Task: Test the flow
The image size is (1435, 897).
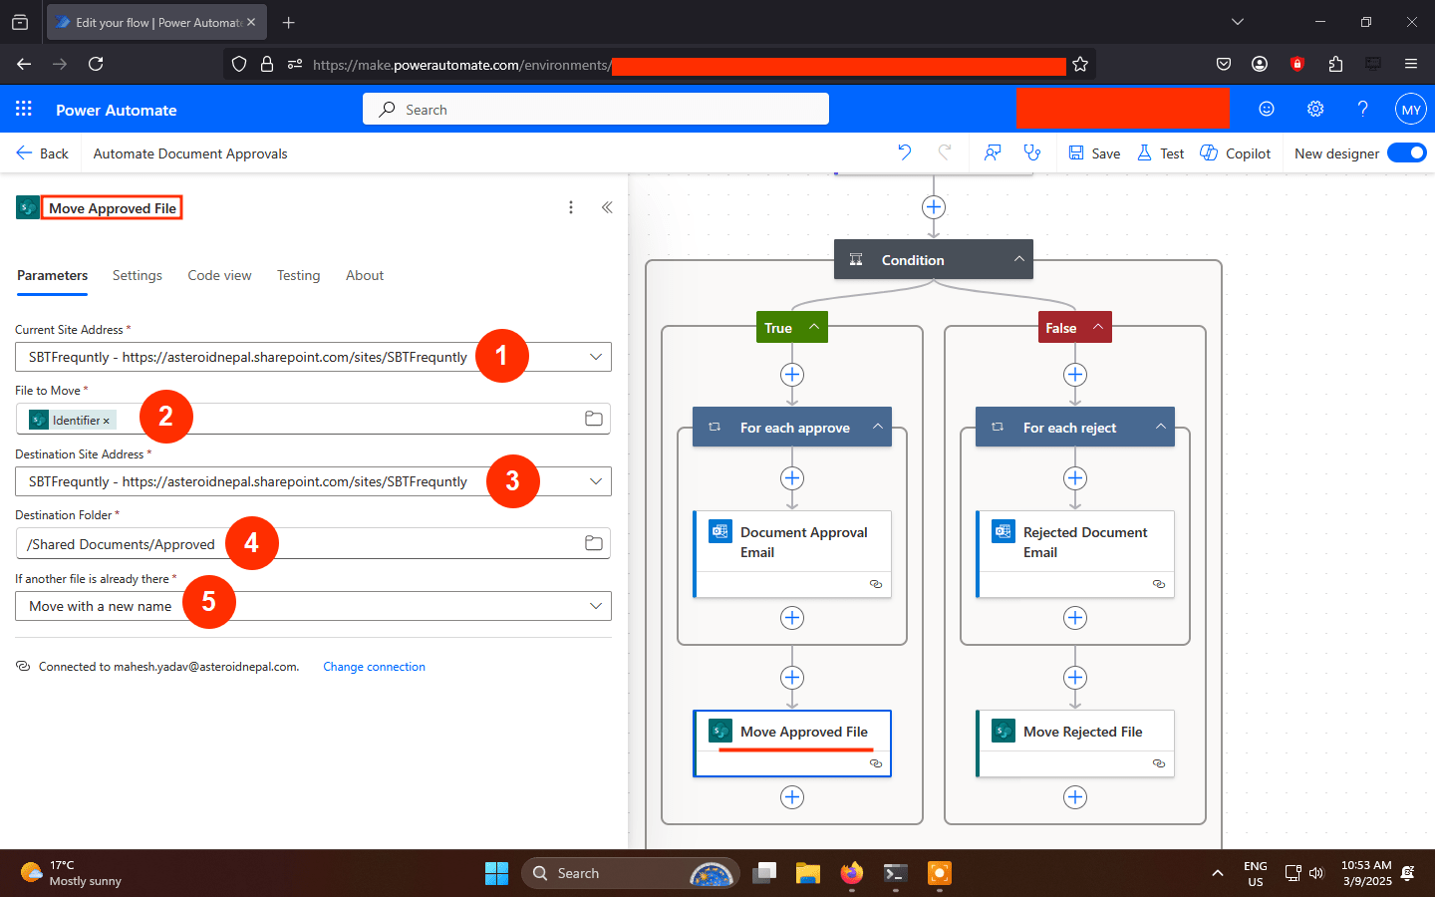Action: [1161, 152]
